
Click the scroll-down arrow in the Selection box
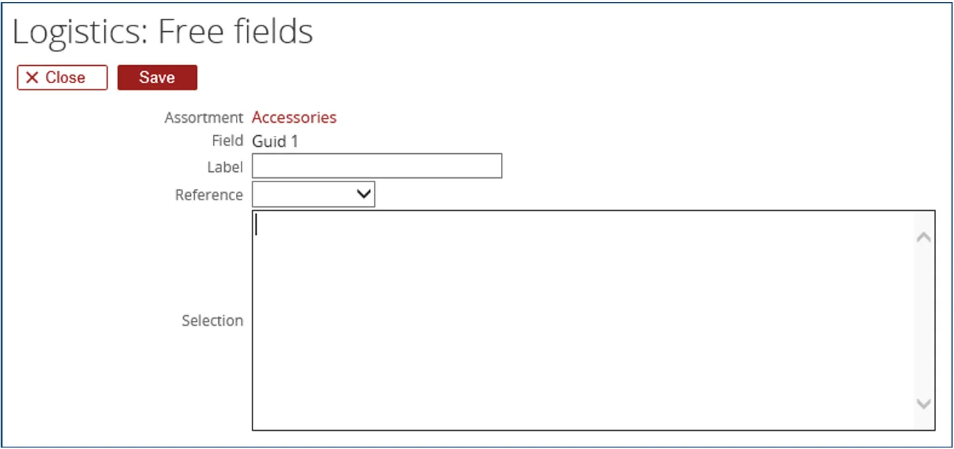coord(923,403)
